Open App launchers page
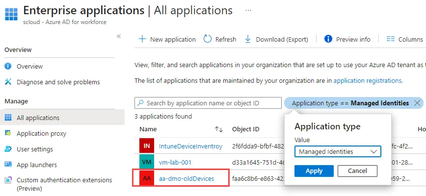This screenshot has width=426, height=196. (37, 165)
